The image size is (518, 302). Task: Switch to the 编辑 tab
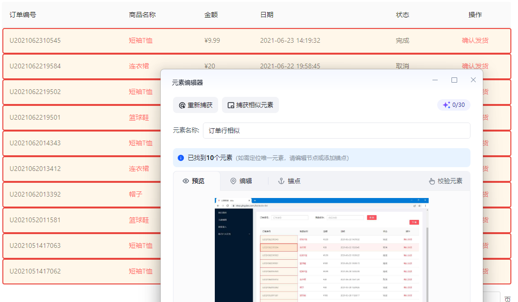(x=241, y=181)
